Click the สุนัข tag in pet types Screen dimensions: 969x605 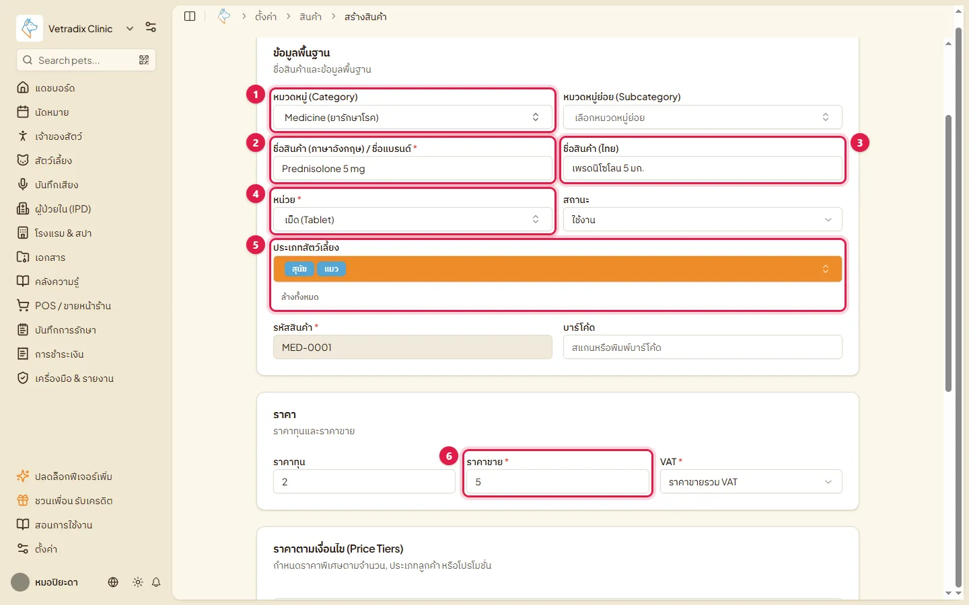click(x=299, y=269)
